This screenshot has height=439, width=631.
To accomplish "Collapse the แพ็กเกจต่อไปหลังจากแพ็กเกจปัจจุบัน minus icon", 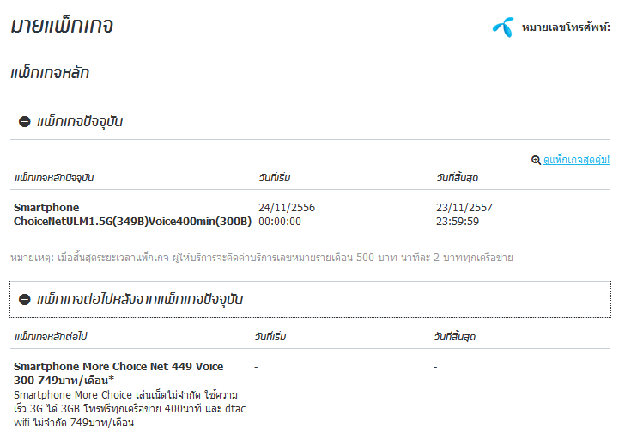I will pos(25,299).
